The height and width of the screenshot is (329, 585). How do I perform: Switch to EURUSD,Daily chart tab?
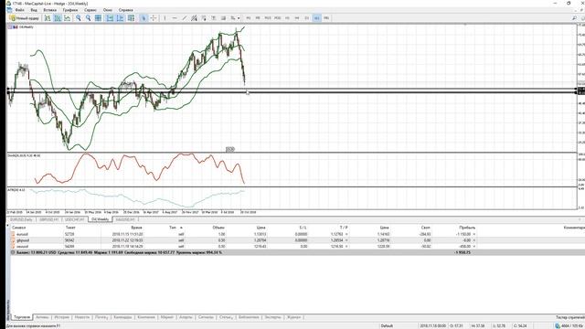point(21,219)
